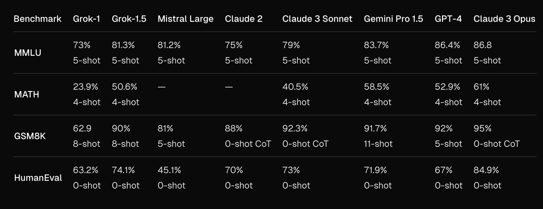
Task: Select the 45.1% Mistral Large HumanEval cell
Action: pos(169,170)
